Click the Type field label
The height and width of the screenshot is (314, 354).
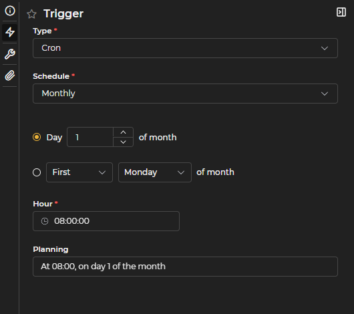click(x=42, y=31)
